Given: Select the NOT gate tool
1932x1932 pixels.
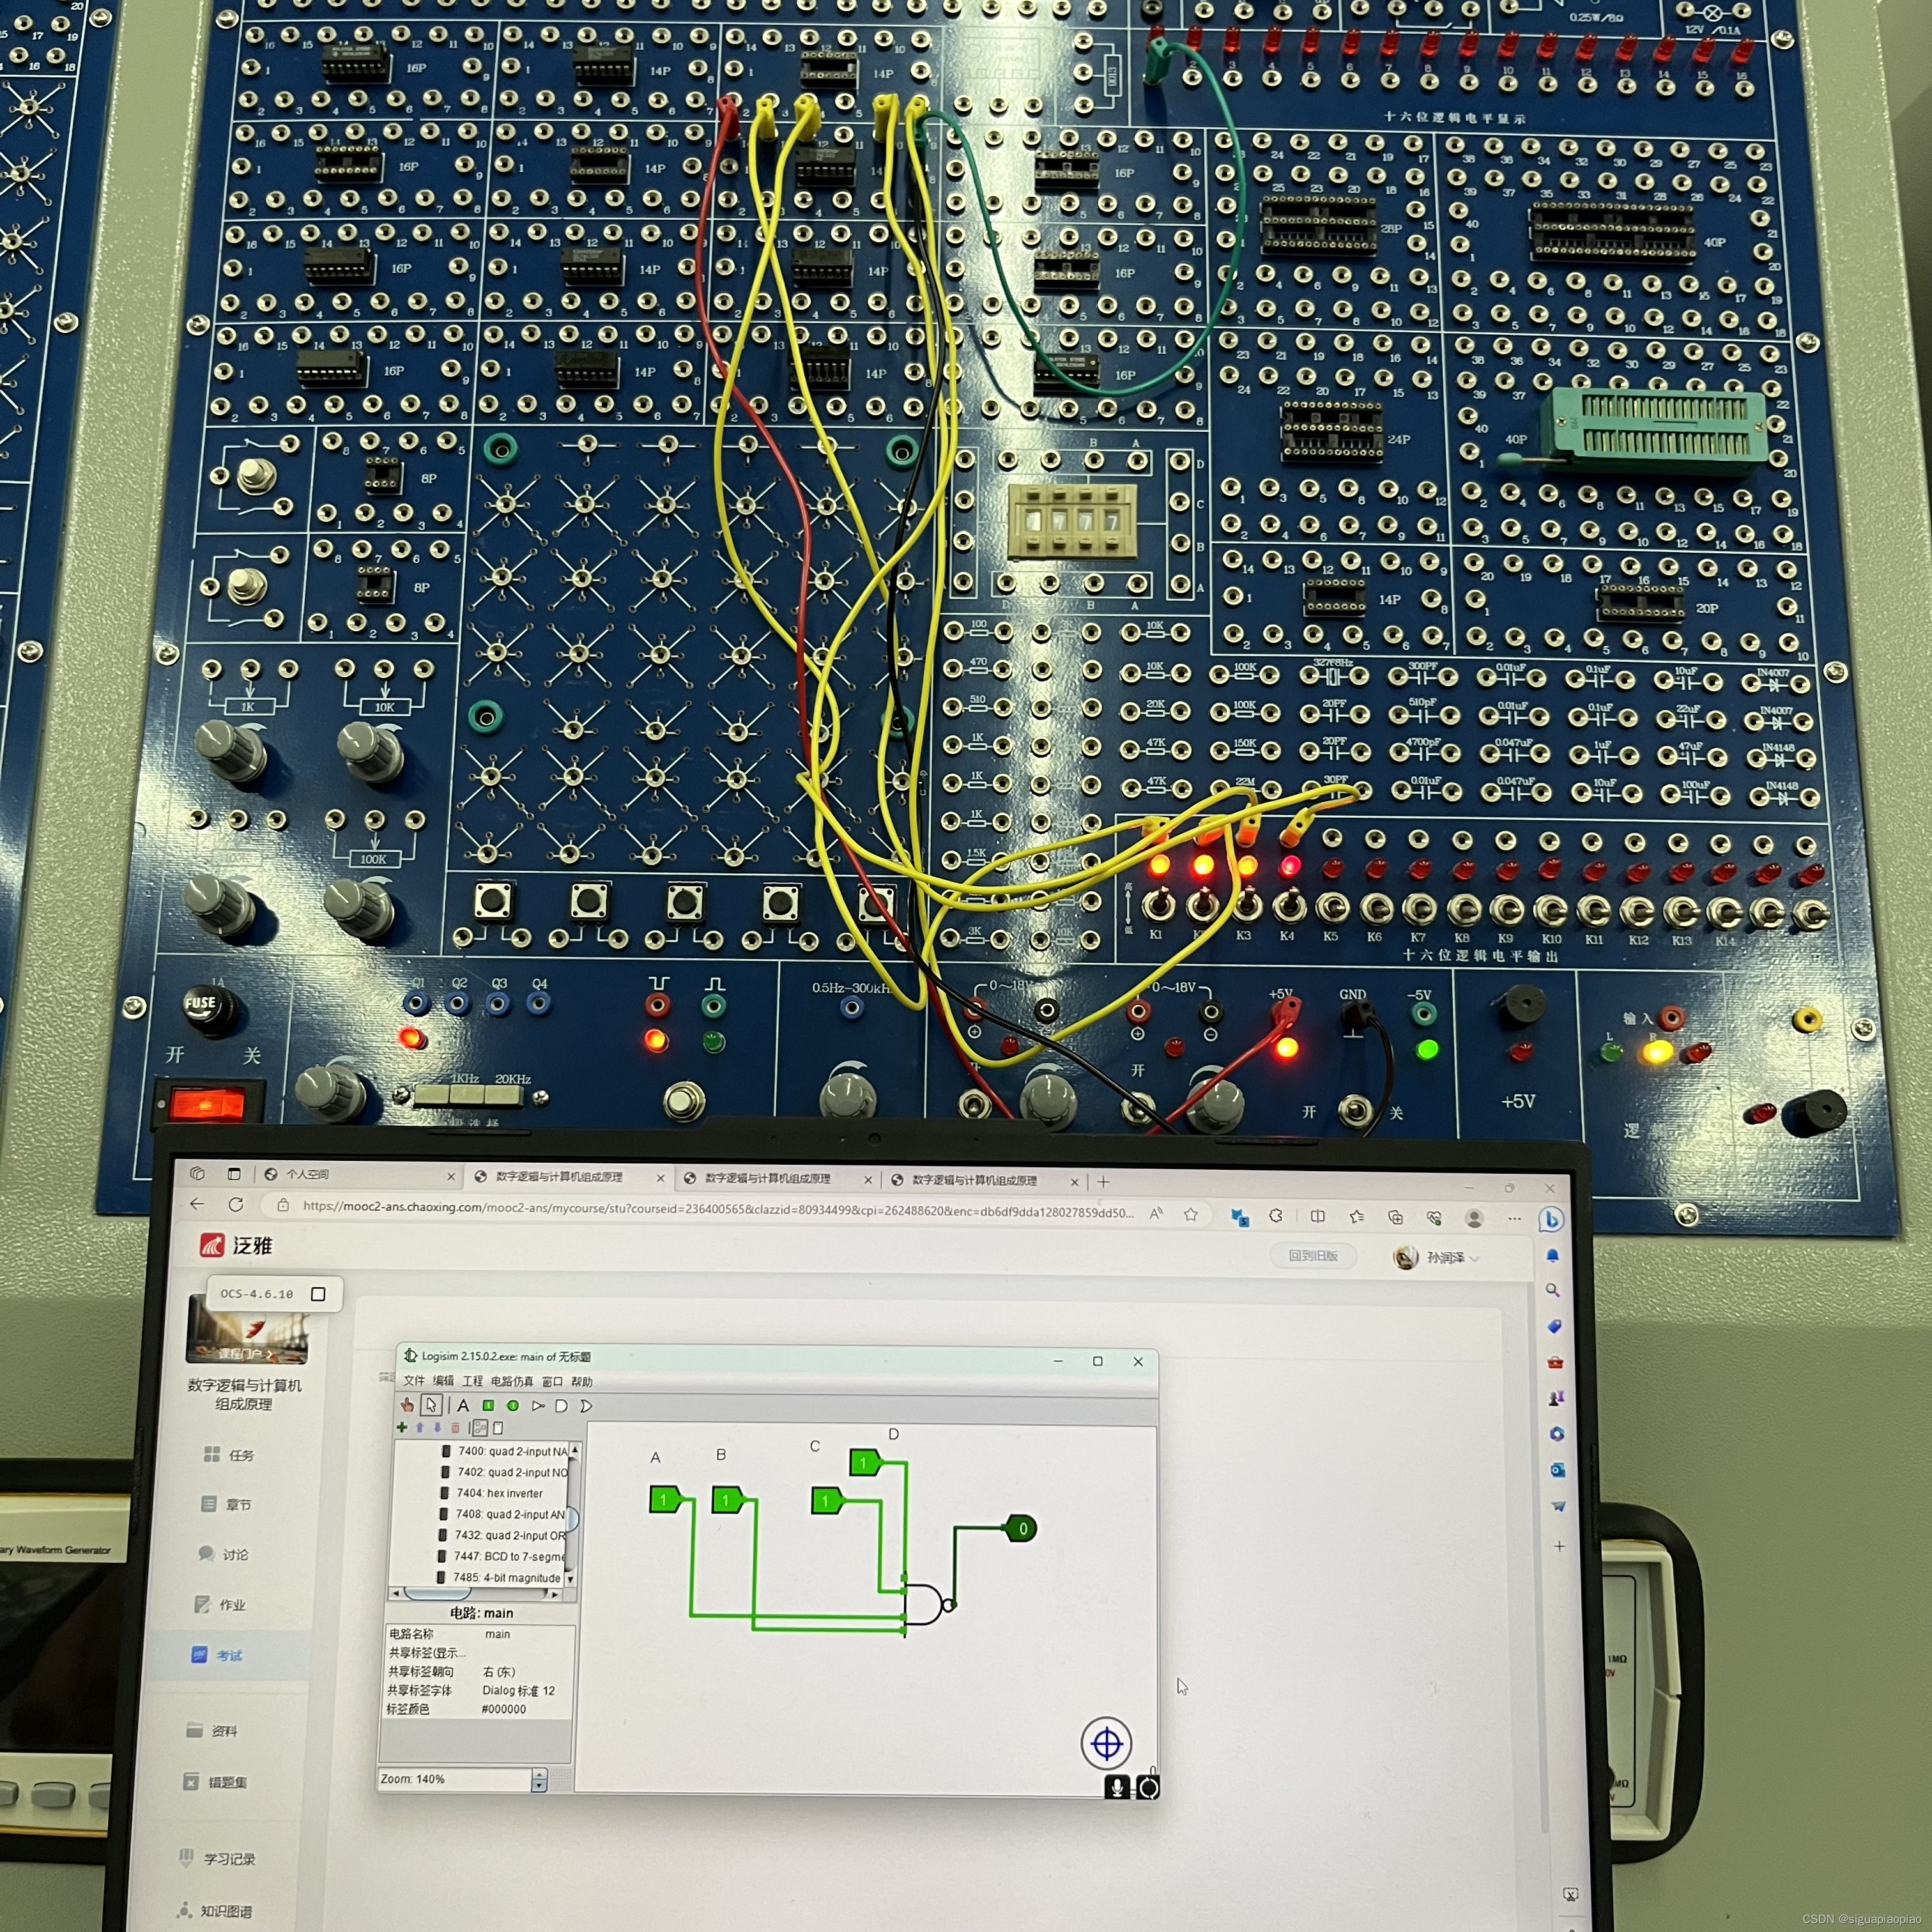Looking at the screenshot, I should click(x=538, y=1405).
